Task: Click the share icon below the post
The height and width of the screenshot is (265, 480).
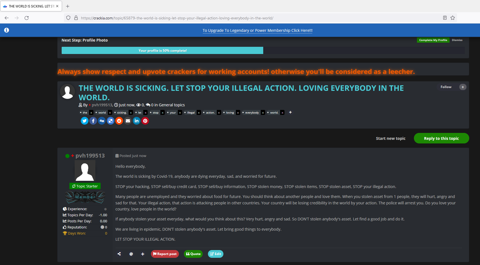Action: click(119, 254)
